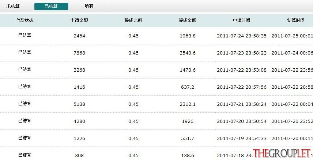
Task: Click 0.45 ratio in the 7868 row
Action: [133, 53]
